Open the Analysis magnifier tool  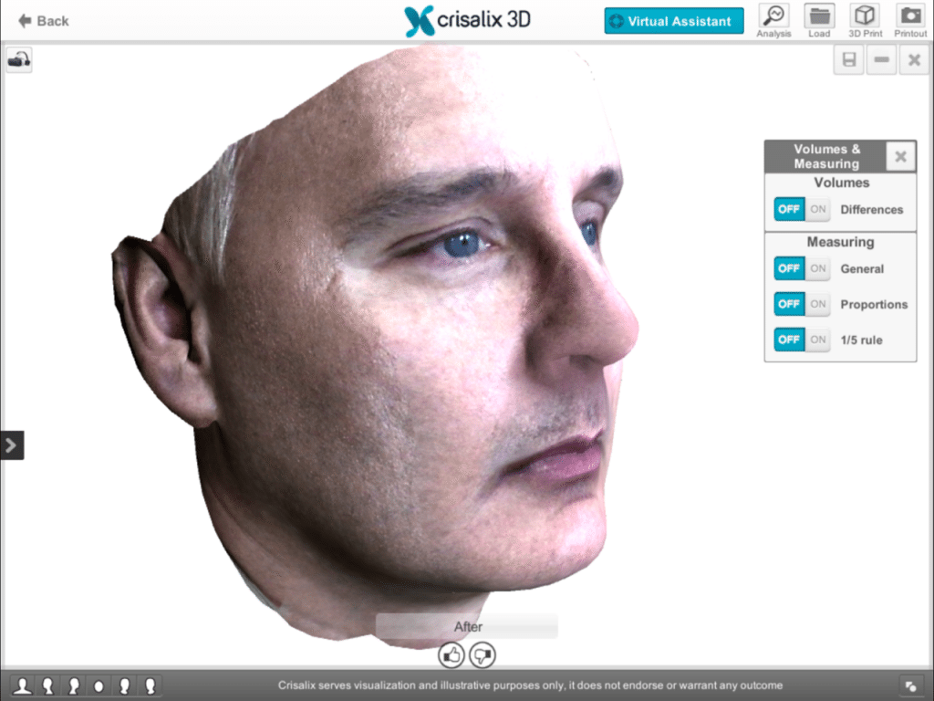click(x=773, y=21)
